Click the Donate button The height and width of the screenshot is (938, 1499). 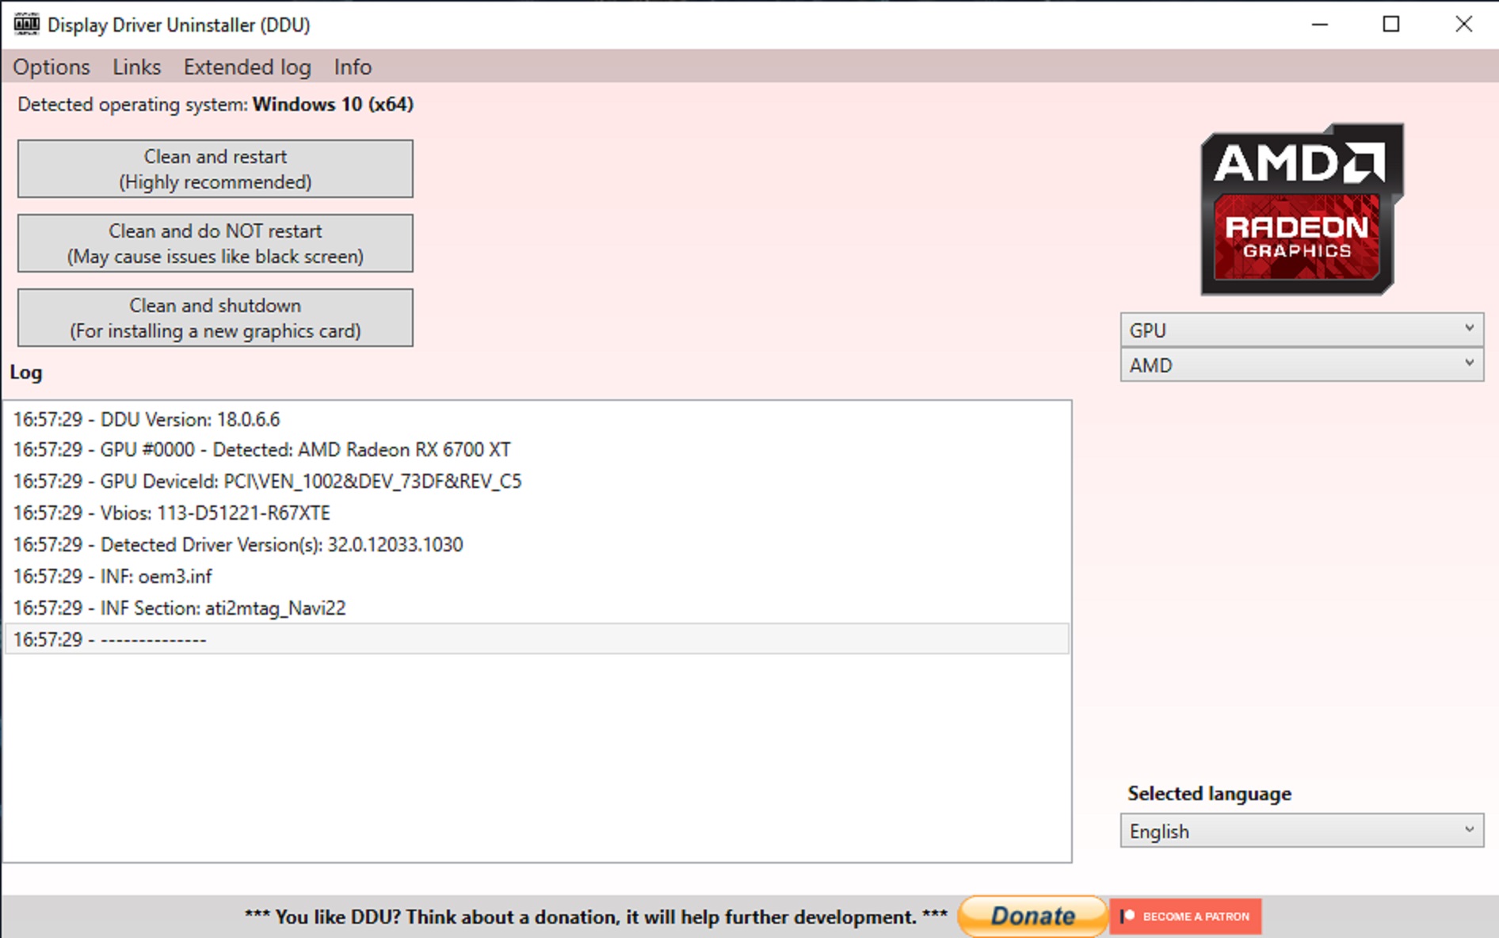[1032, 917]
